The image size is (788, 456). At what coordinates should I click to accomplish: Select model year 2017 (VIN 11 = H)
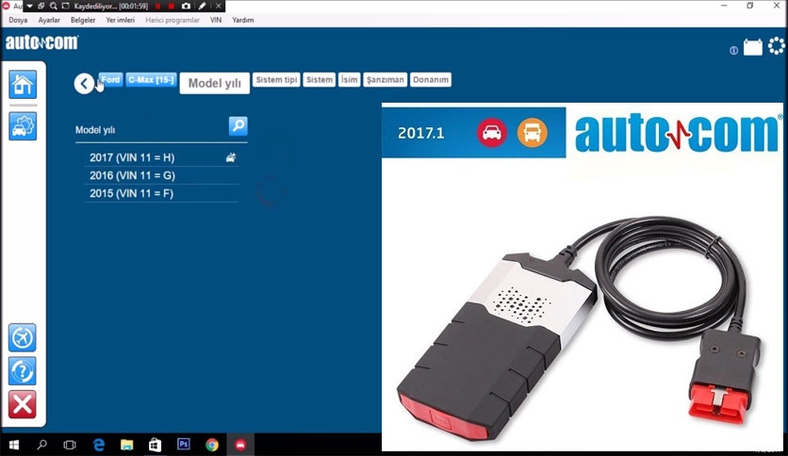point(161,157)
